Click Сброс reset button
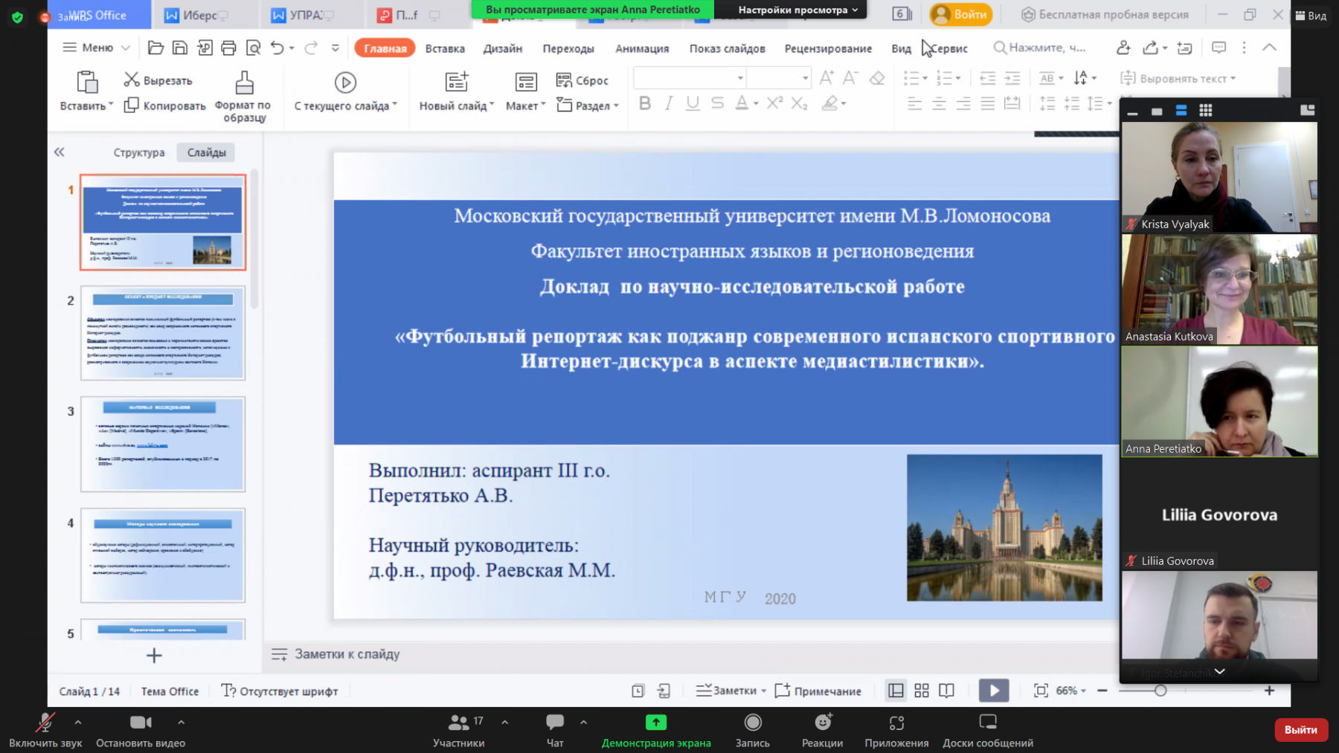The image size is (1339, 753). 582,80
